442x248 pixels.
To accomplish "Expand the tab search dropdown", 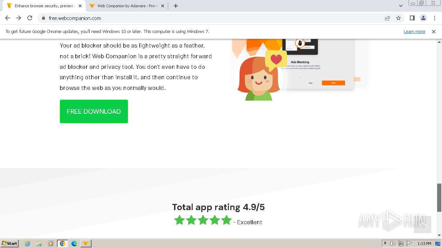I will click(401, 6).
